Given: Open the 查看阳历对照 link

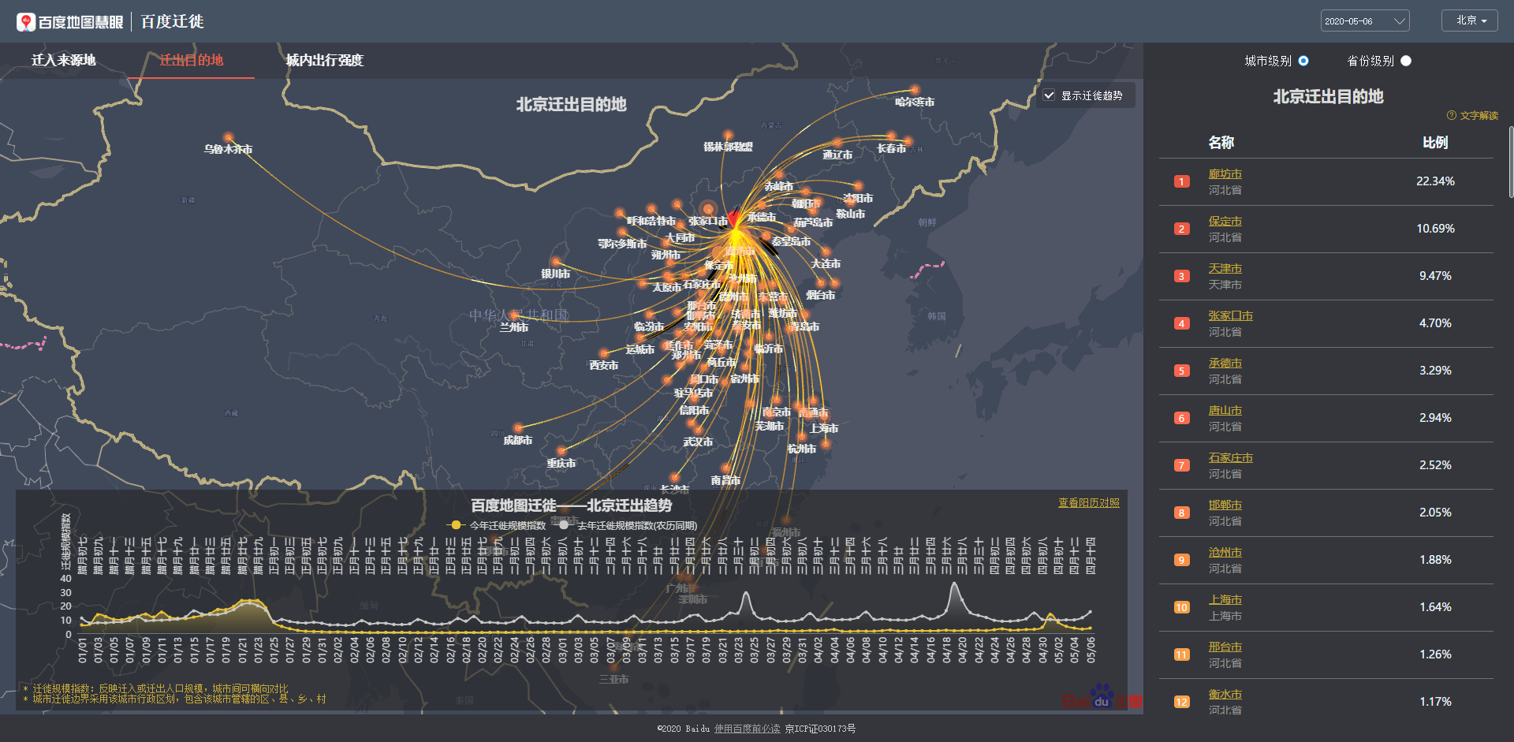Looking at the screenshot, I should coord(1088,503).
